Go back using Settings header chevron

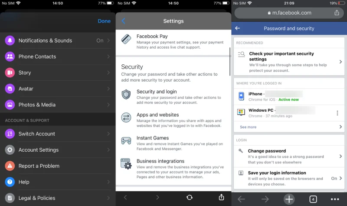124,21
